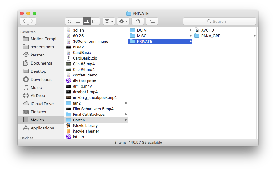Switch to icon view
This screenshot has height=171, width=276.
(70, 21)
